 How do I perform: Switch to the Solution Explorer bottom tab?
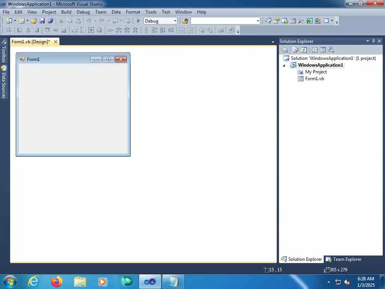click(301, 259)
